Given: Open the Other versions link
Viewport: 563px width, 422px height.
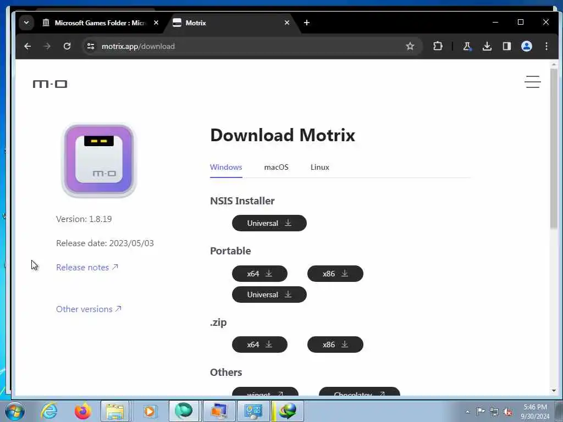Looking at the screenshot, I should click(89, 309).
